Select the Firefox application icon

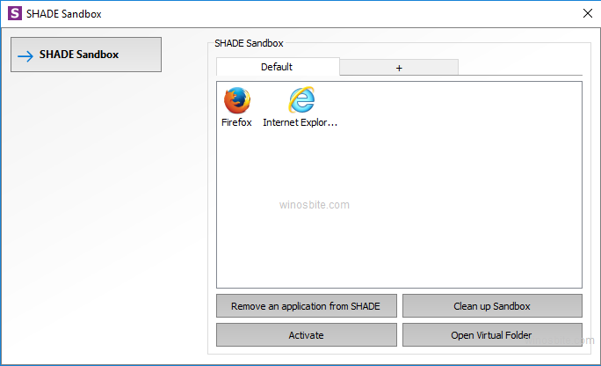237,100
